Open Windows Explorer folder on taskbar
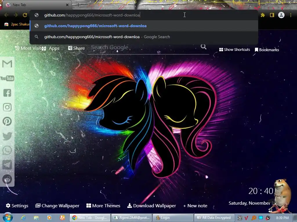 pos(36,218)
